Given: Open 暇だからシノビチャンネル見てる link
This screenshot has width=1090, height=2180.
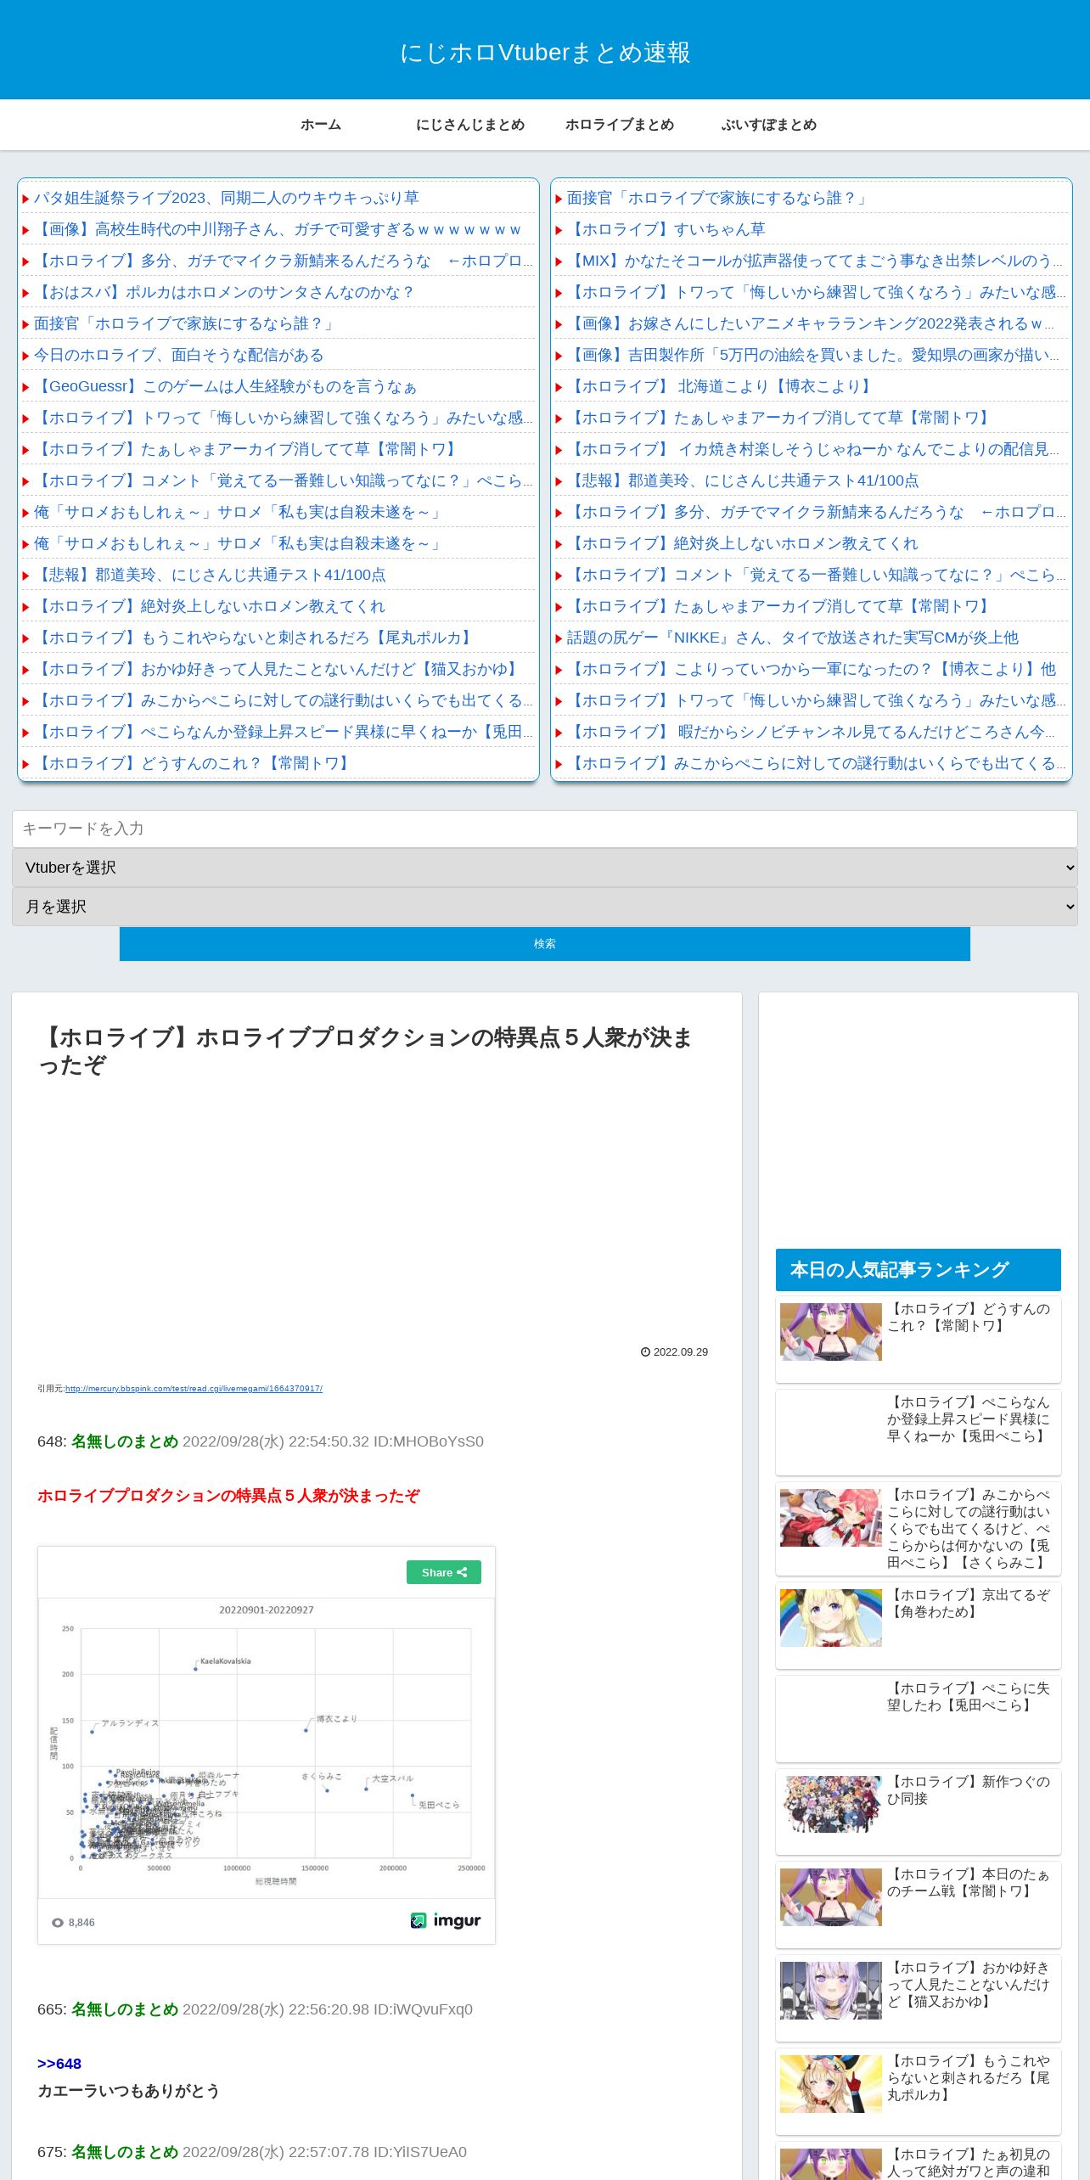Looking at the screenshot, I should tap(812, 732).
